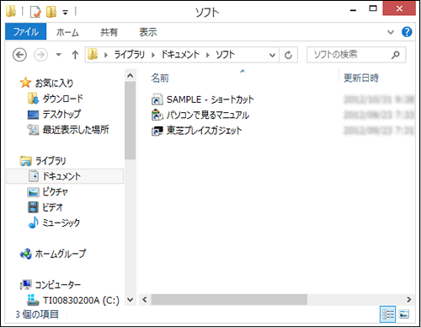Open drive TI00830200A (C:)
The height and width of the screenshot is (328, 421).
point(81,300)
